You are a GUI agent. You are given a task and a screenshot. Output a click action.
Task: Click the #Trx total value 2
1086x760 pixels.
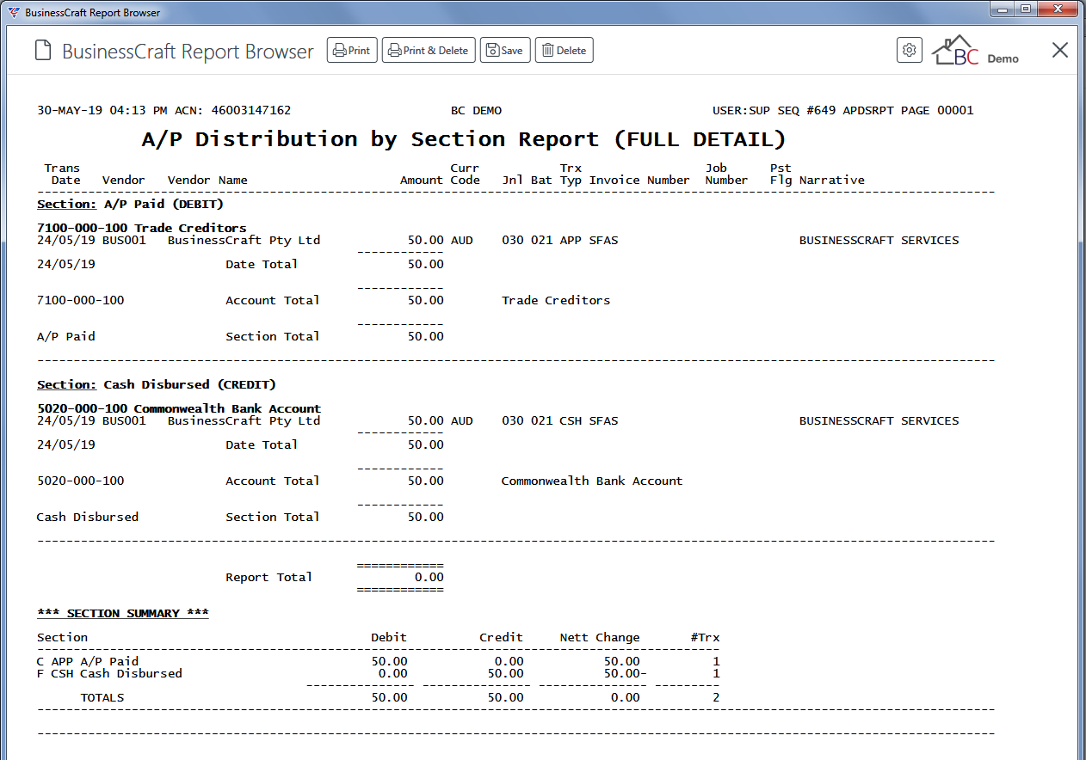(716, 698)
